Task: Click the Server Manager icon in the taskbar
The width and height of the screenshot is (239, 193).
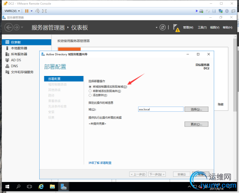Action: pyautogui.click(x=64, y=186)
